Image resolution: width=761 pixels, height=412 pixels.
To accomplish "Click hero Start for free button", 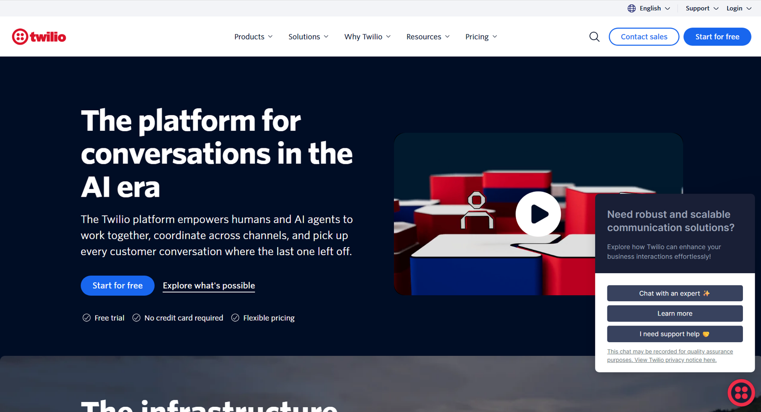I will 117,286.
